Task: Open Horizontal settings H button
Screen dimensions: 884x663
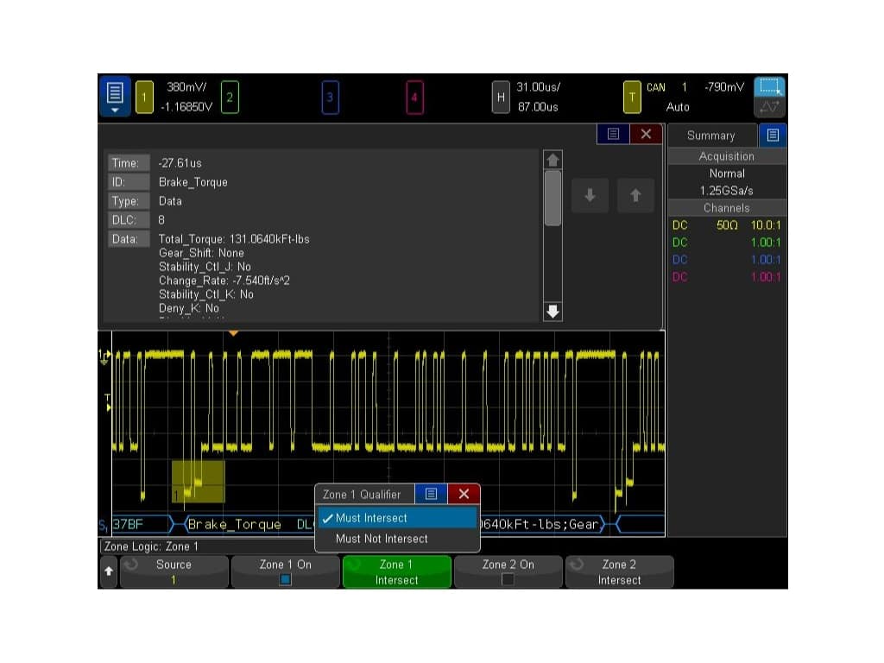Action: coord(501,98)
